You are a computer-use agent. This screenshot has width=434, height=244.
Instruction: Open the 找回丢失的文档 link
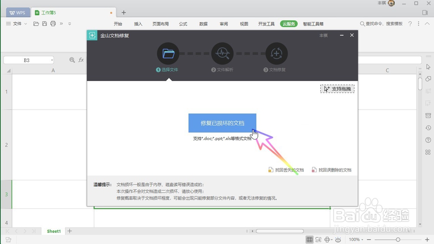coord(286,170)
